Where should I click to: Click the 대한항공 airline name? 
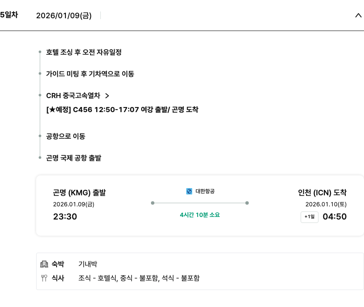coord(205,192)
